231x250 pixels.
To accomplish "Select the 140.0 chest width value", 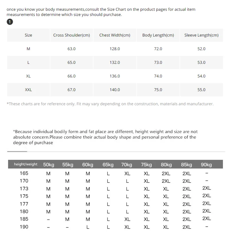I will coord(115,90).
